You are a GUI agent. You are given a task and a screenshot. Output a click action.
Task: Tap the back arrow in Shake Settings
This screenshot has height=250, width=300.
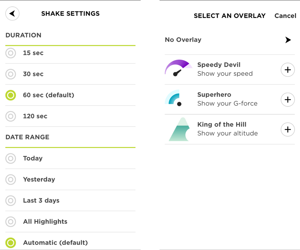pyautogui.click(x=12, y=14)
